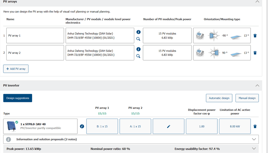
Task: Edit AC active power limit 8.00 kW
Action: (235, 126)
